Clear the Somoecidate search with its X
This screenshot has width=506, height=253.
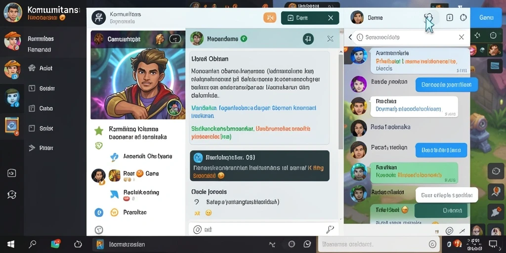click(x=461, y=38)
